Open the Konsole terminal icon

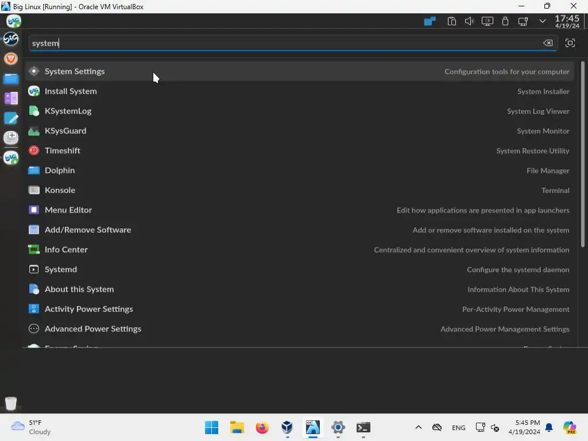pyautogui.click(x=34, y=190)
